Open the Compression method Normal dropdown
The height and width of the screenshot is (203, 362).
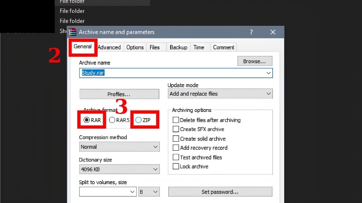point(119,147)
